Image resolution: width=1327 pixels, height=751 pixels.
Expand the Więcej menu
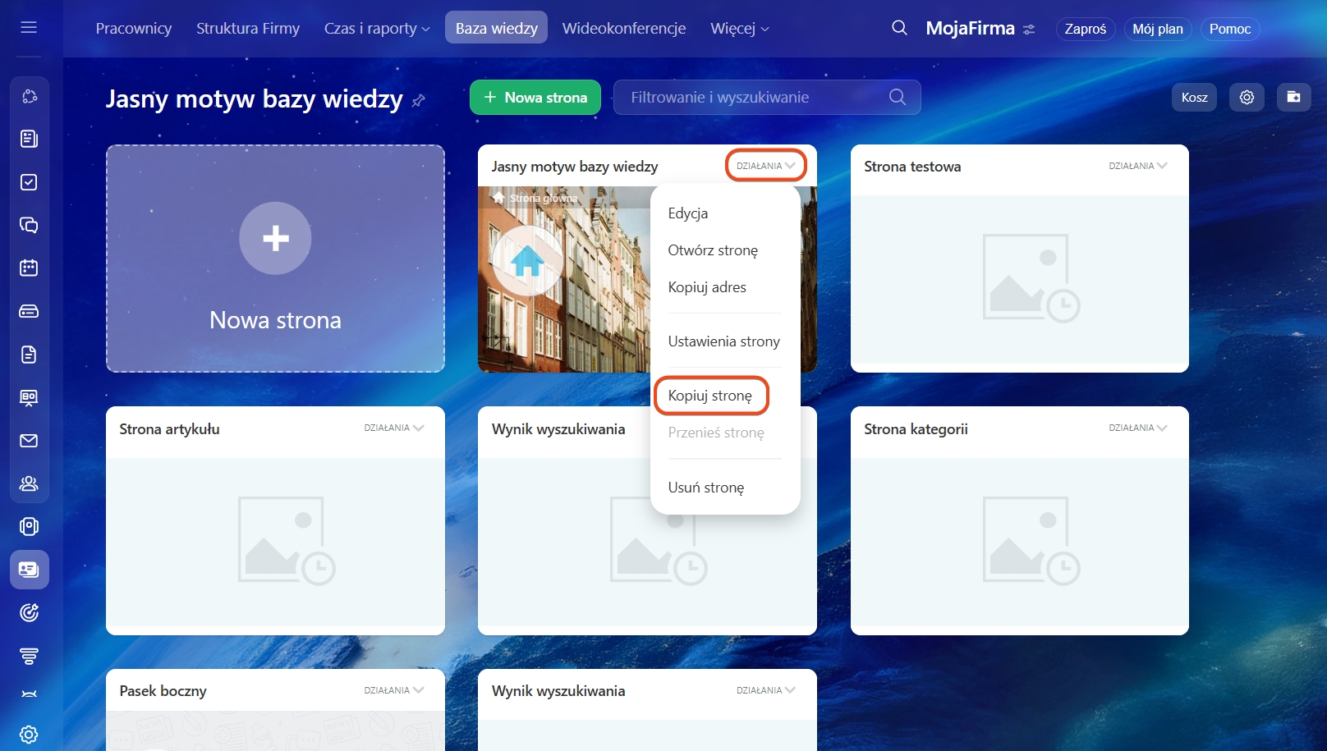[739, 29]
